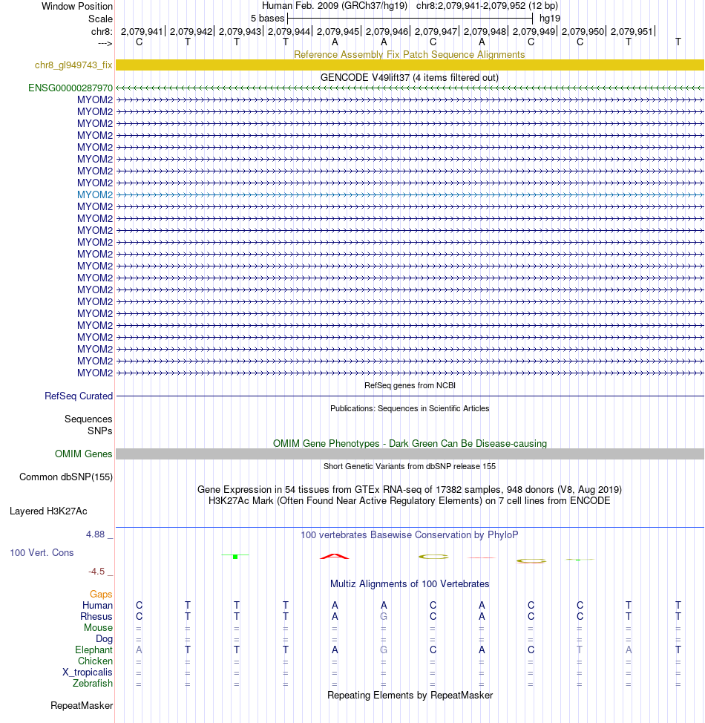Click the OMIM Genes label
705x723 pixels.
[x=83, y=454]
